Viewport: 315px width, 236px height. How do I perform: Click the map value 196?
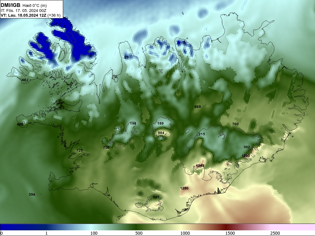click(x=133, y=123)
